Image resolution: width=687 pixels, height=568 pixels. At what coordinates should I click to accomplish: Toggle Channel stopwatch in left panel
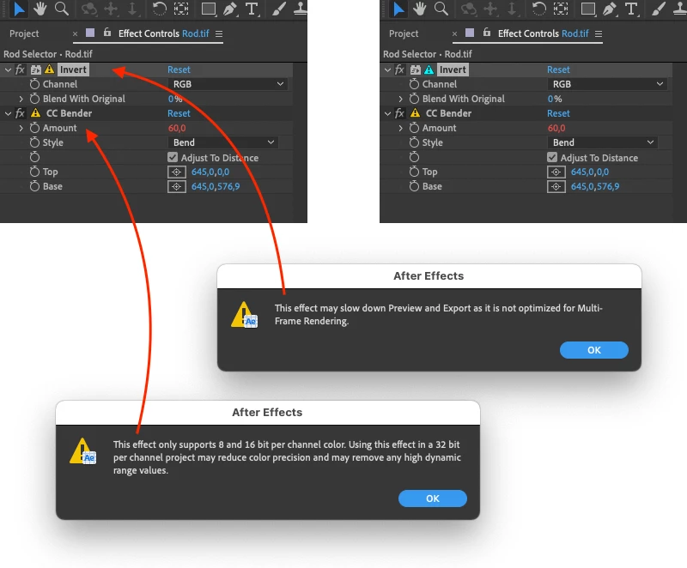point(34,83)
